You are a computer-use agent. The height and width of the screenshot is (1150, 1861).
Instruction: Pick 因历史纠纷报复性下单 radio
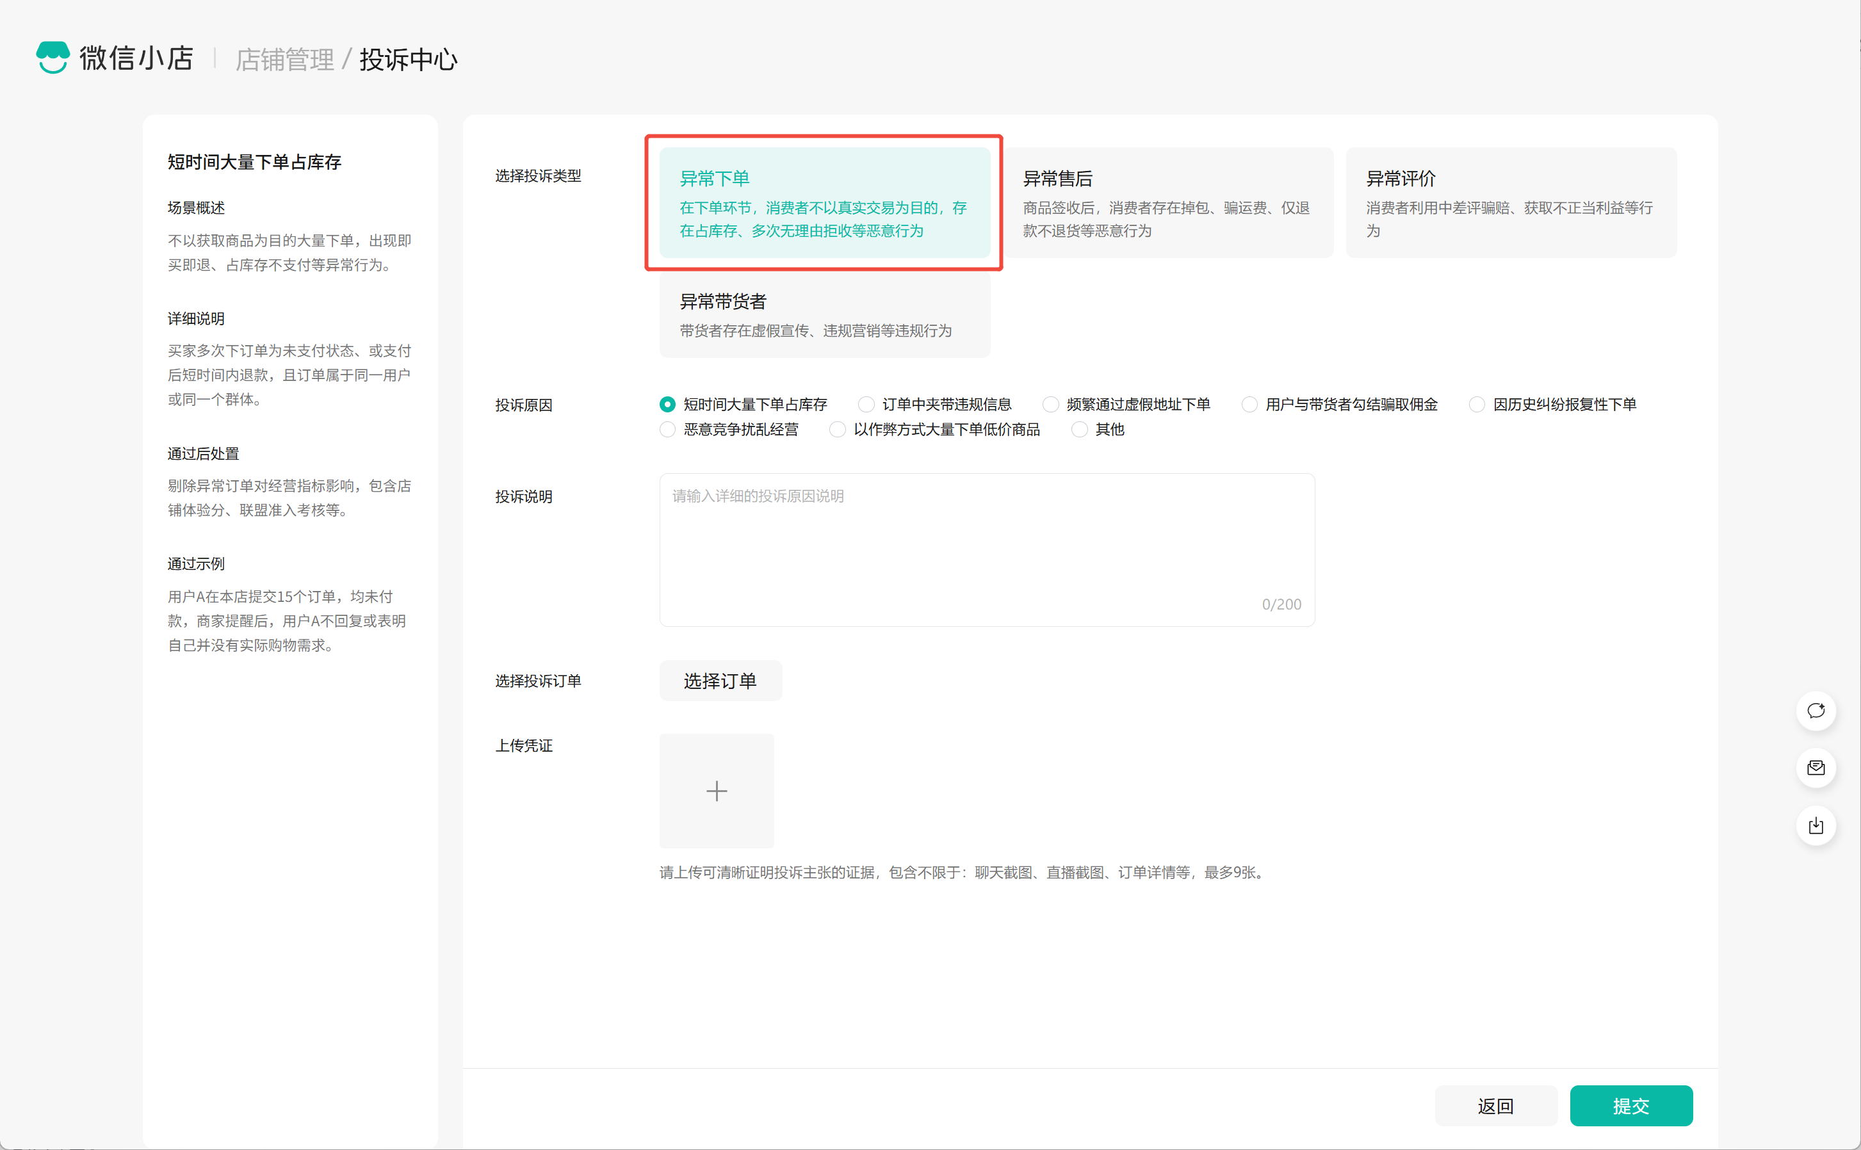[1476, 404]
